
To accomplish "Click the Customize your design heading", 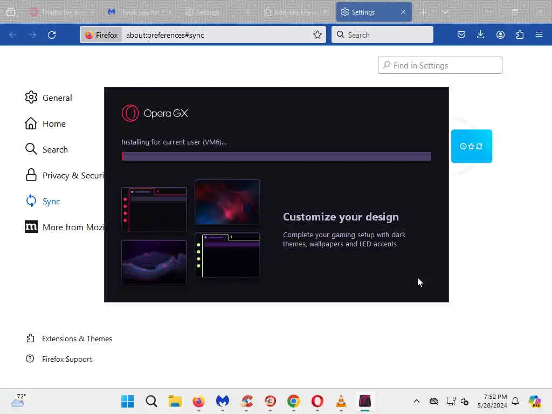I will (x=341, y=217).
